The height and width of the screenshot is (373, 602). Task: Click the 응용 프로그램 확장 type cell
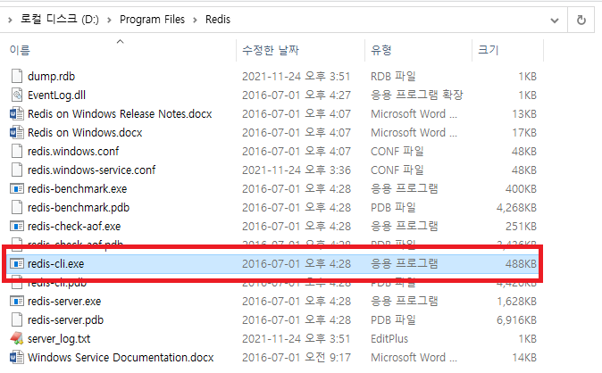tap(416, 95)
